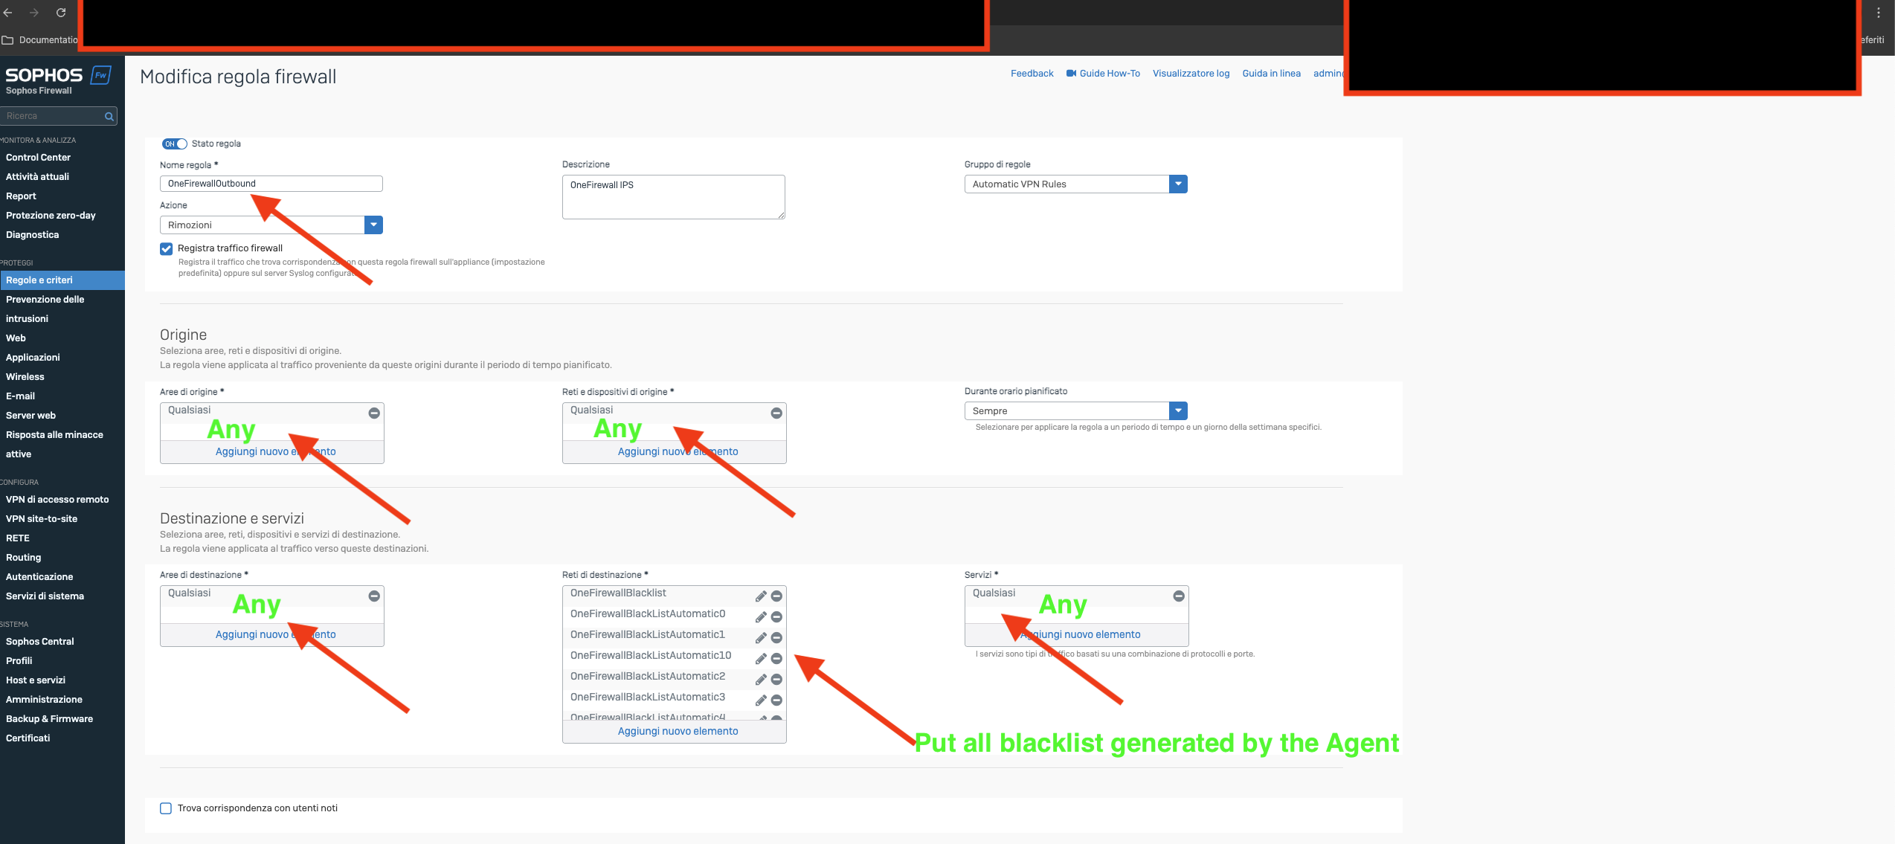Open Protezione zero-day sidebar item

51,216
